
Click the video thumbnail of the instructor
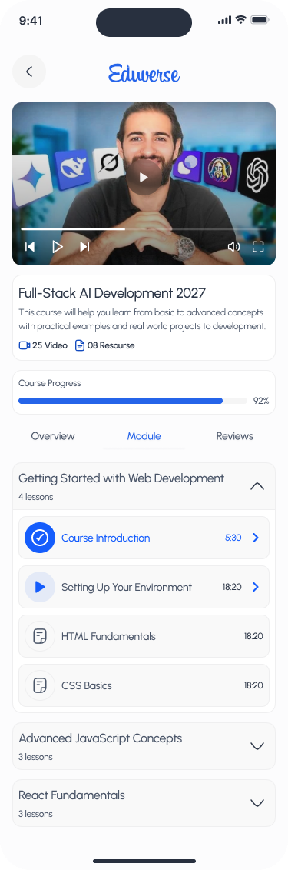pyautogui.click(x=144, y=184)
